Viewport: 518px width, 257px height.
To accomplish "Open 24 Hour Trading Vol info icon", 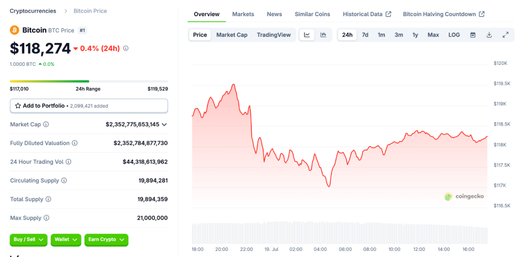I will 68,162.
